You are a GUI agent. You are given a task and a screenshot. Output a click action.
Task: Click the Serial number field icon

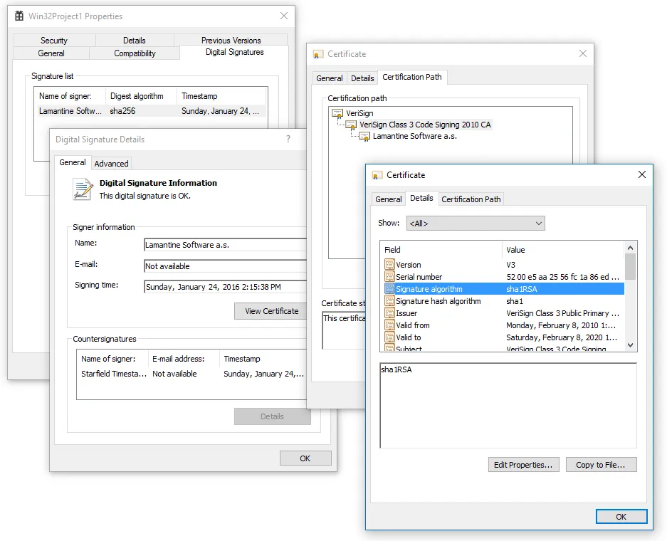[x=389, y=277]
